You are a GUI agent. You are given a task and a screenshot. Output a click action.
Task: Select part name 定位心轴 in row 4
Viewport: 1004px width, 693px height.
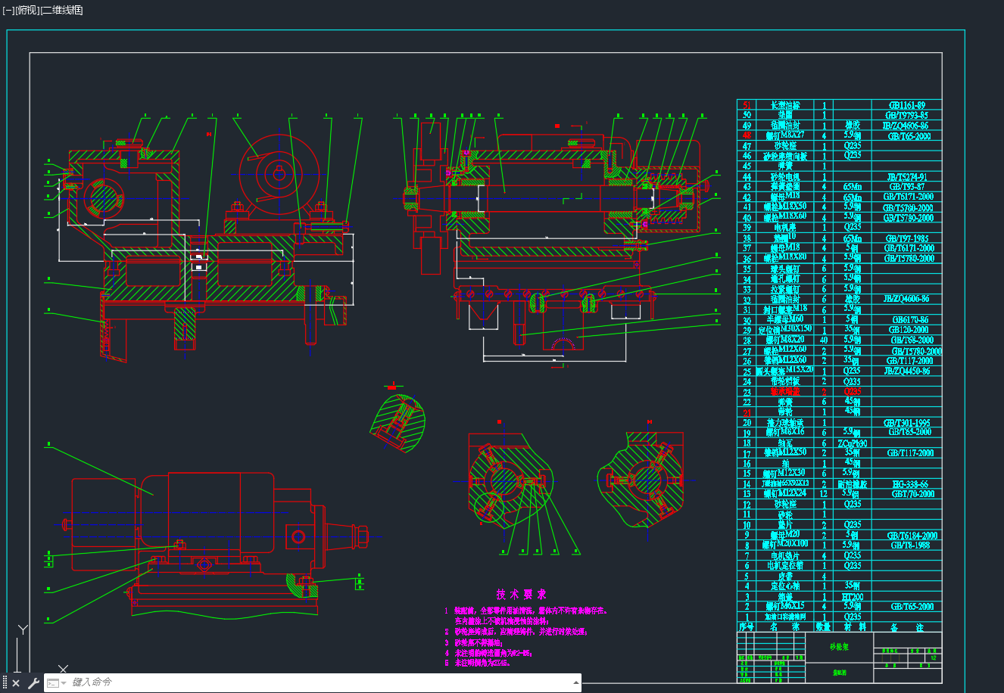(785, 586)
